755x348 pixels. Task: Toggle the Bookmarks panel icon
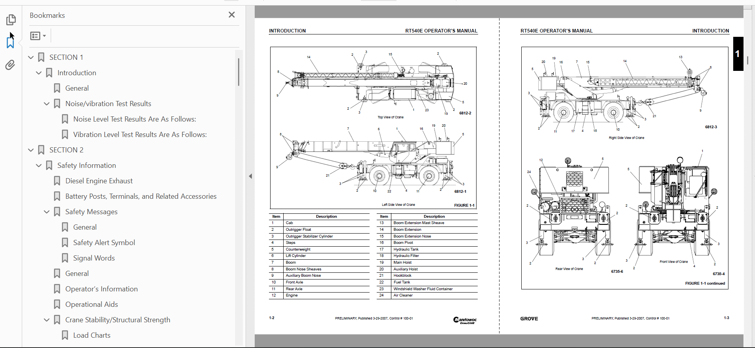coord(10,42)
